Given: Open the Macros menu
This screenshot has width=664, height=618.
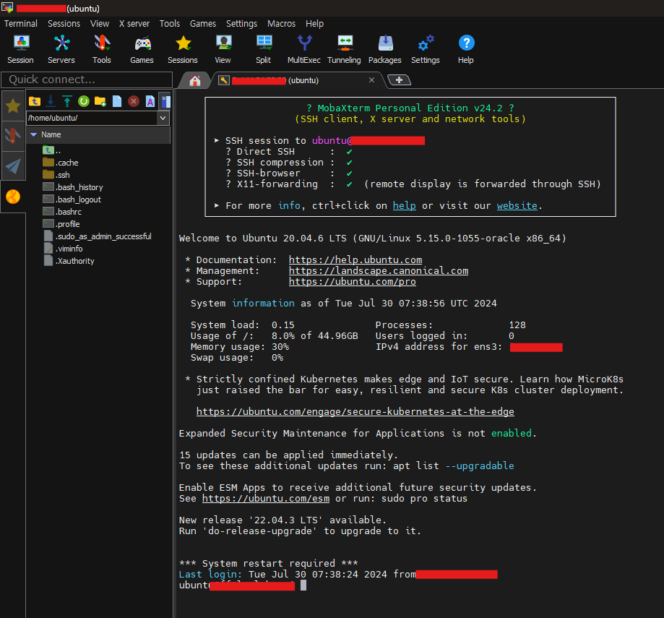Looking at the screenshot, I should 281,24.
